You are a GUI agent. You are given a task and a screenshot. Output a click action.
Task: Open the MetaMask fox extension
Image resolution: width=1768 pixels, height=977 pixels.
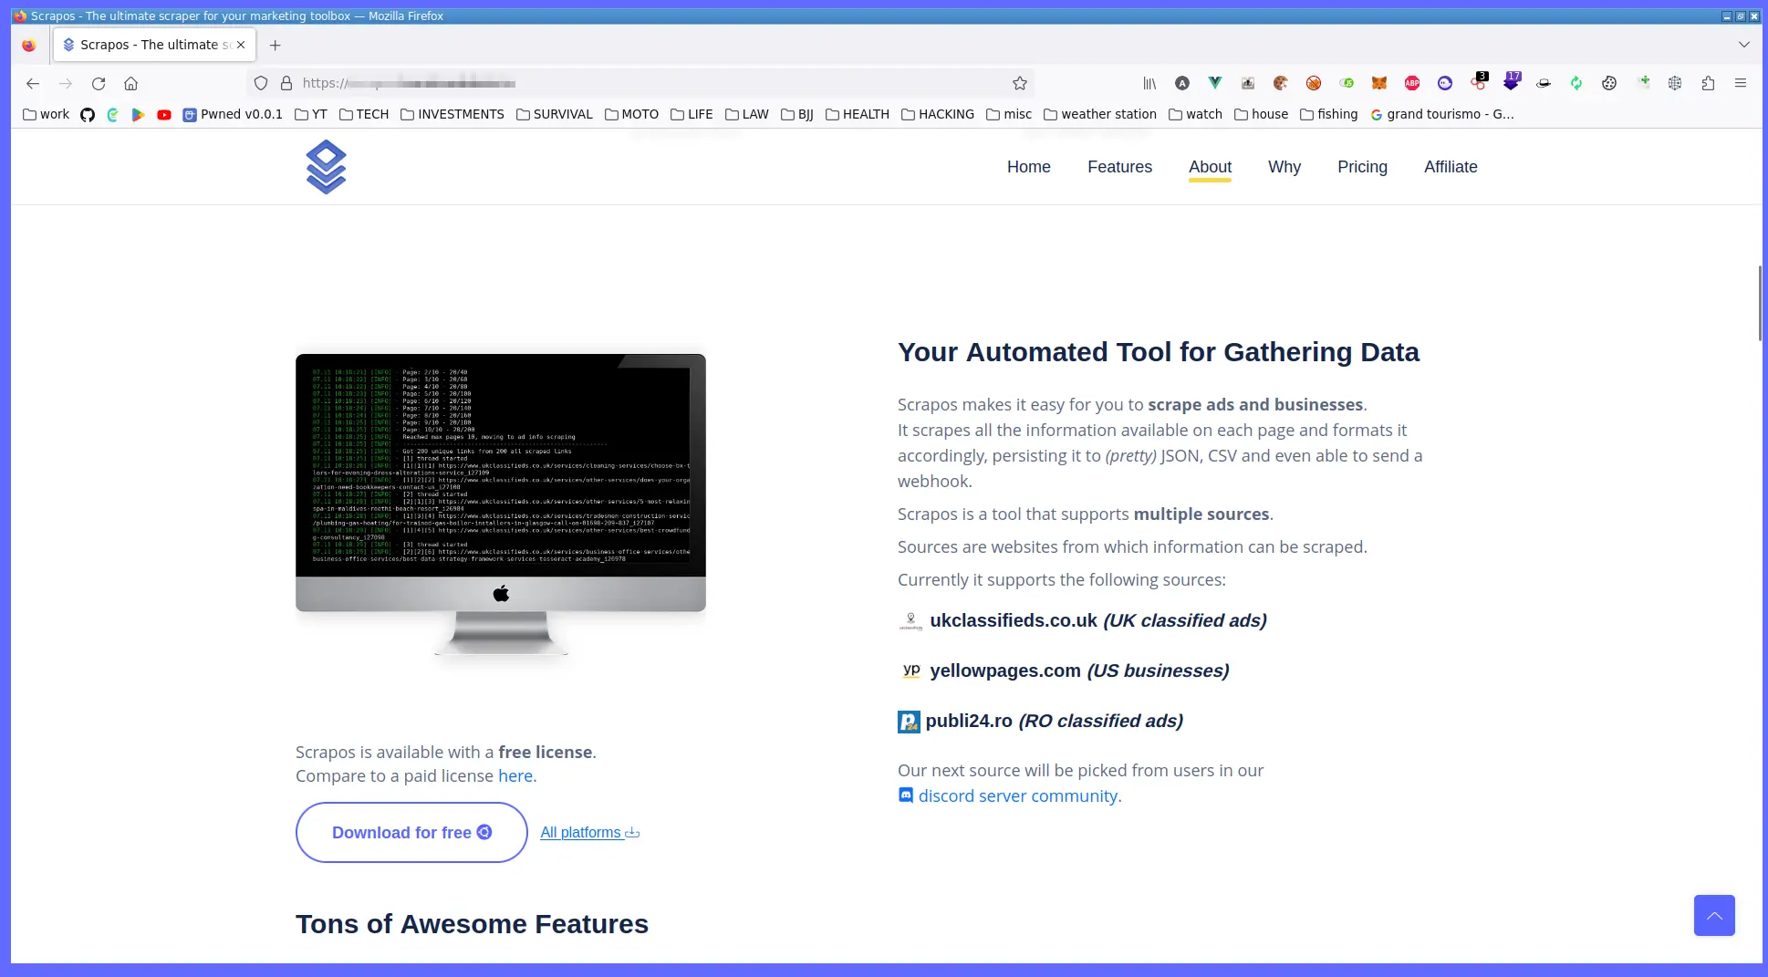[x=1379, y=83]
